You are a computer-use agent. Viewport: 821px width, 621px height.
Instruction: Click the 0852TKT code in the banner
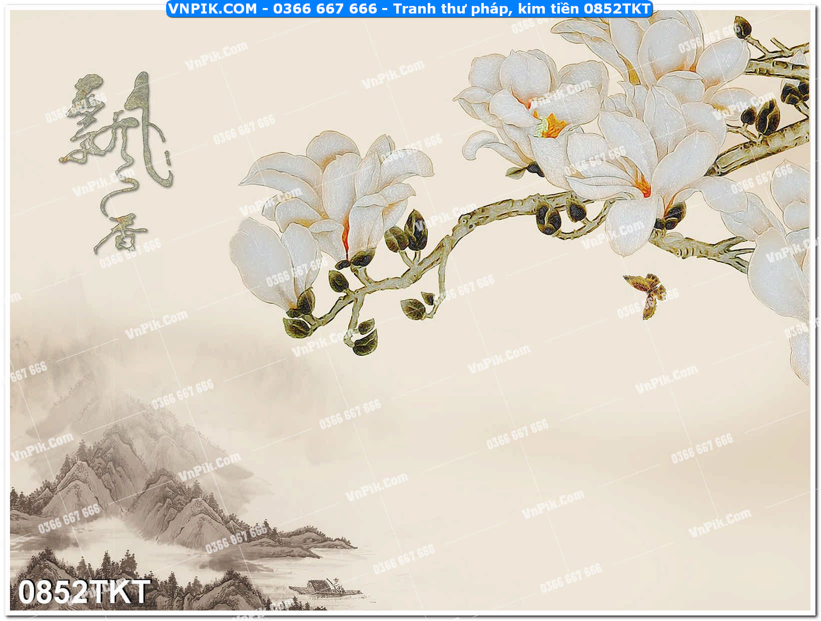click(616, 9)
